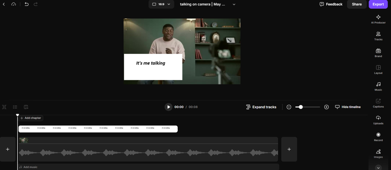
Task: Redo the last undone action
Action: tap(36, 4)
